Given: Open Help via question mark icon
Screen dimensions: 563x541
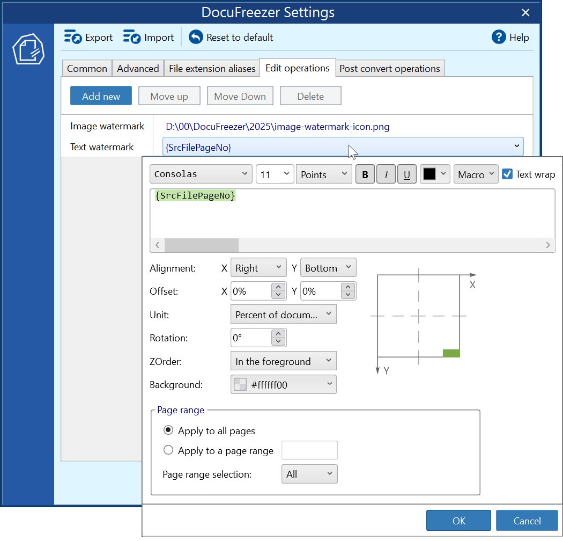Looking at the screenshot, I should (x=499, y=37).
